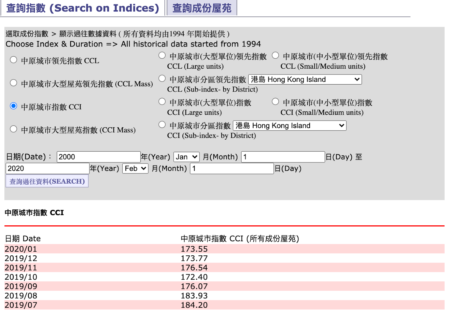449x310 pixels.
Task: Open the 查詢成份屋苑 tab
Action: (202, 8)
